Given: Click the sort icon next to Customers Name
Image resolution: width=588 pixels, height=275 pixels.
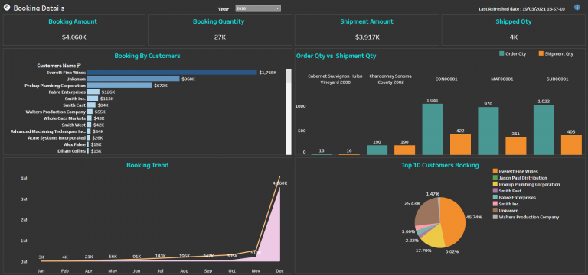Looking at the screenshot, I should (x=78, y=66).
